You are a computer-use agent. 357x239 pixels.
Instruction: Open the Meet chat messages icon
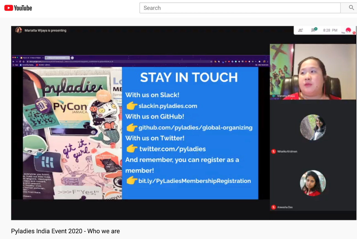coord(314,30)
